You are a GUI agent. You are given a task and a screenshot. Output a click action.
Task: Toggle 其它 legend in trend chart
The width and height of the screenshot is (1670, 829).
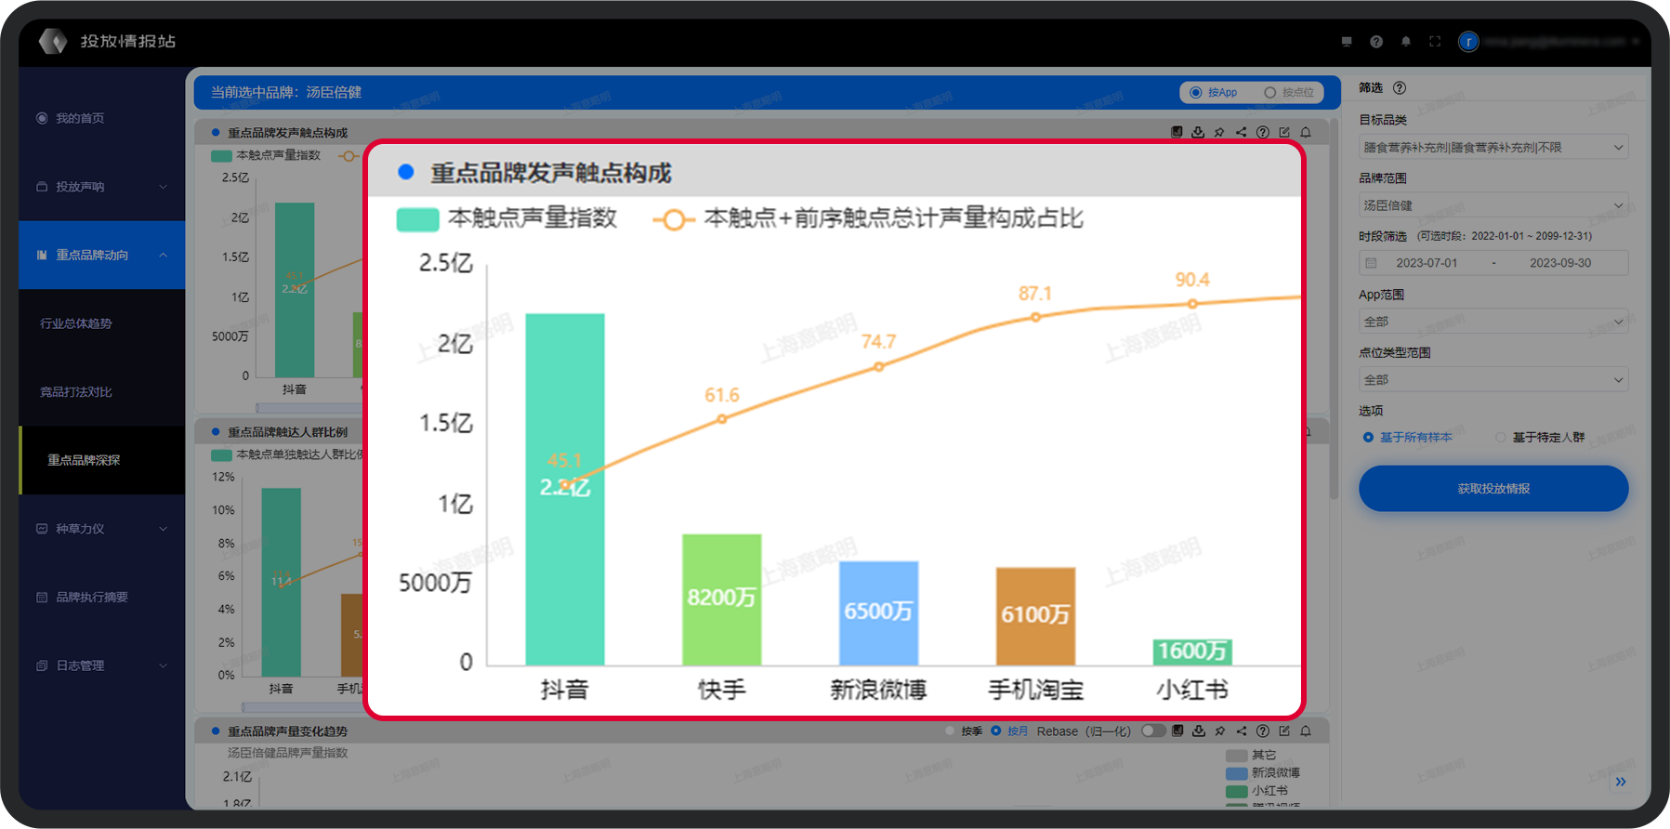(1252, 756)
